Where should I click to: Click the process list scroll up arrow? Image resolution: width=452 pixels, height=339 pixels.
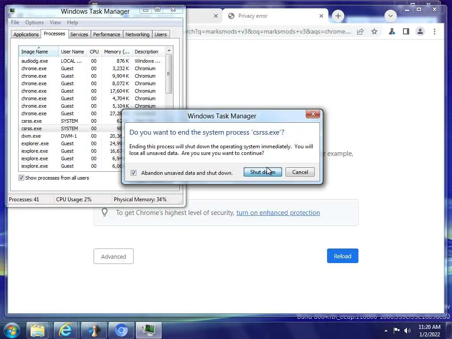click(169, 50)
